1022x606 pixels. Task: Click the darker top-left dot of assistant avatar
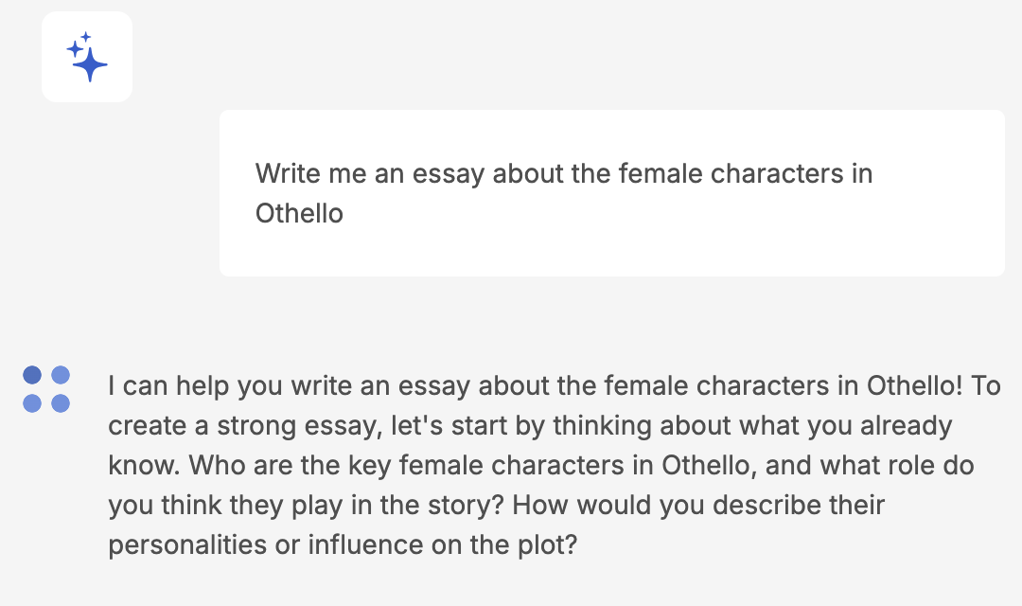click(32, 375)
